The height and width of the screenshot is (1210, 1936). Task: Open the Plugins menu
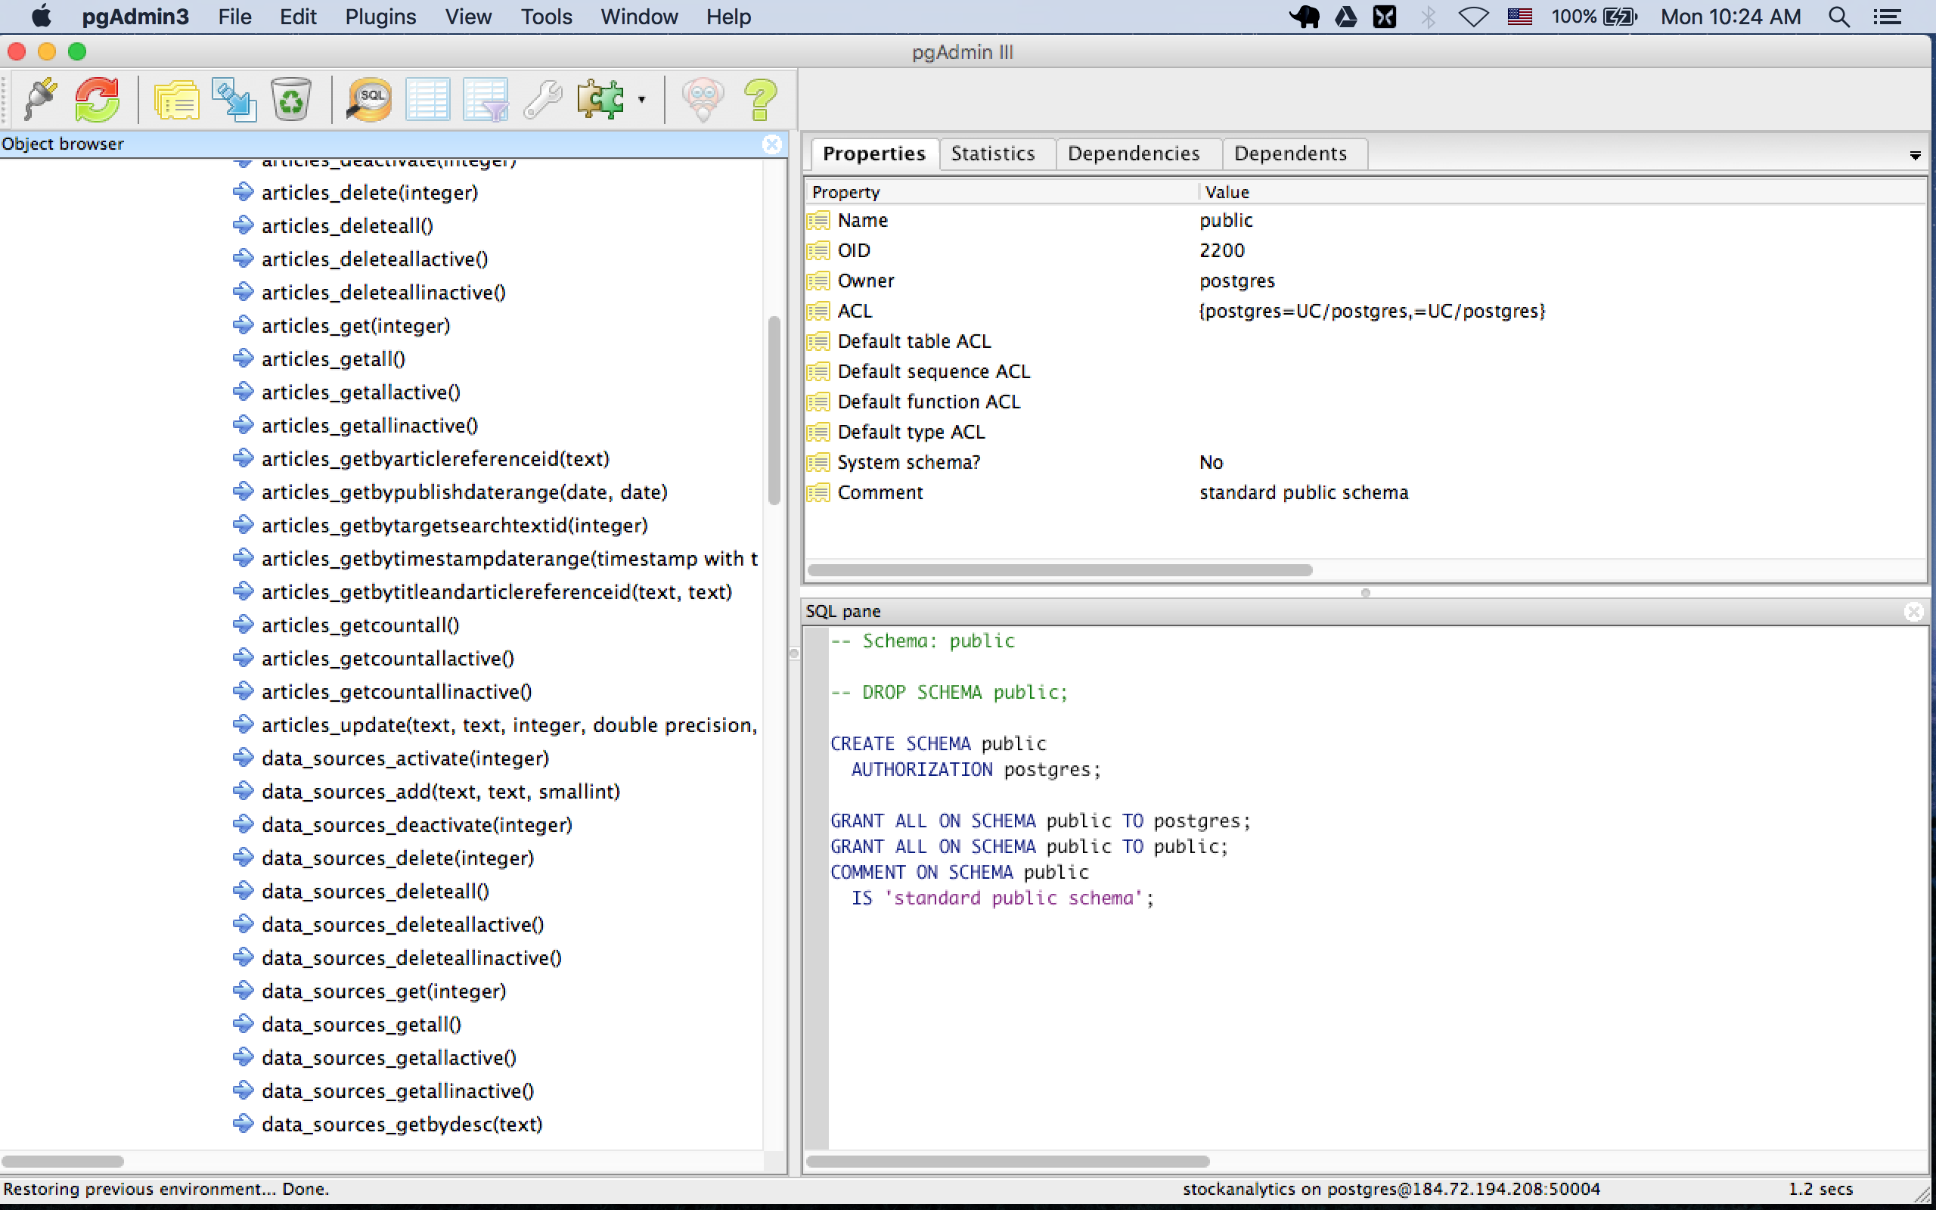click(x=380, y=17)
